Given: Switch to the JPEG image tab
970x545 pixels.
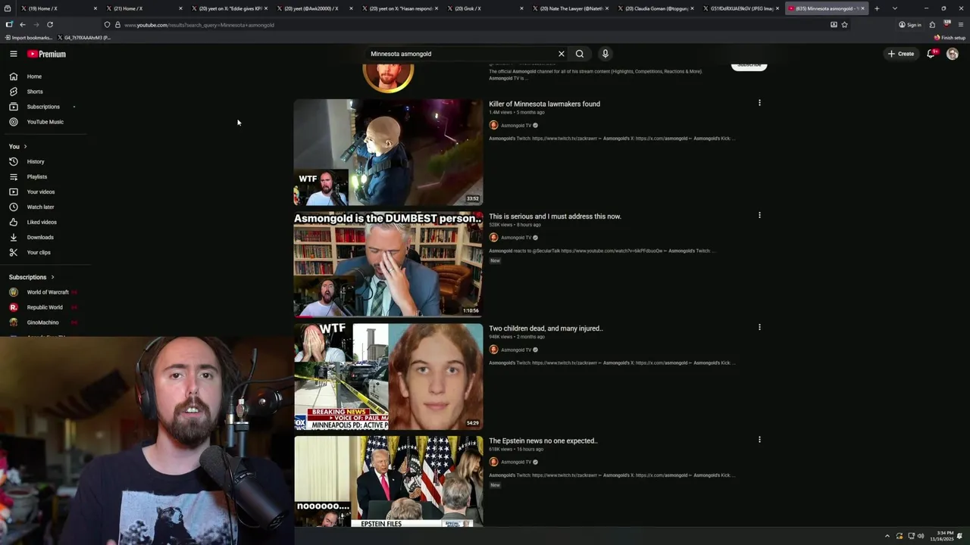Looking at the screenshot, I should click(740, 8).
